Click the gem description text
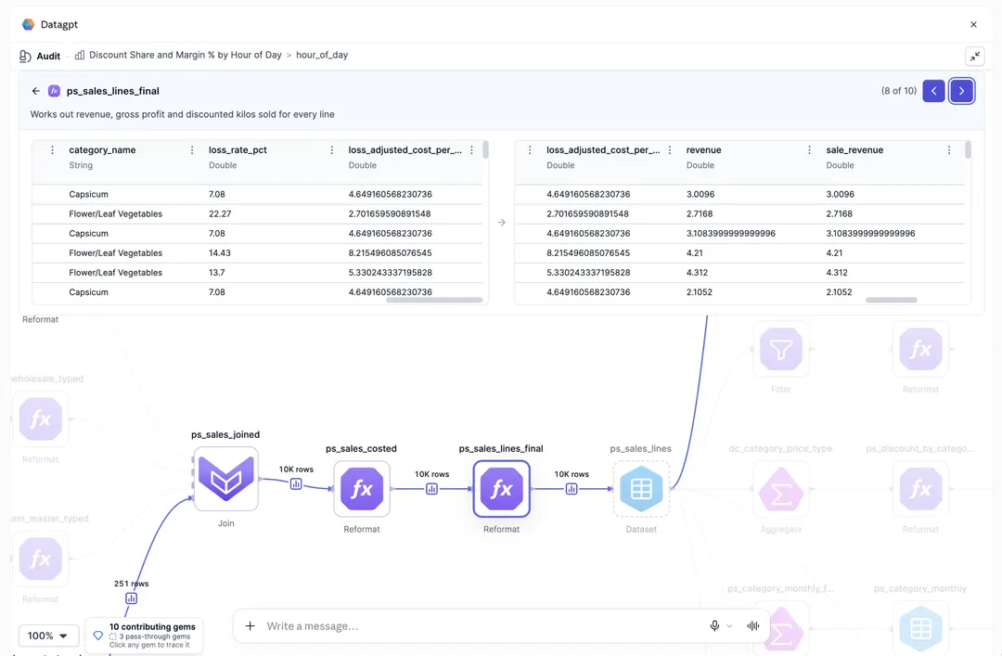This screenshot has width=1002, height=656. coord(182,114)
